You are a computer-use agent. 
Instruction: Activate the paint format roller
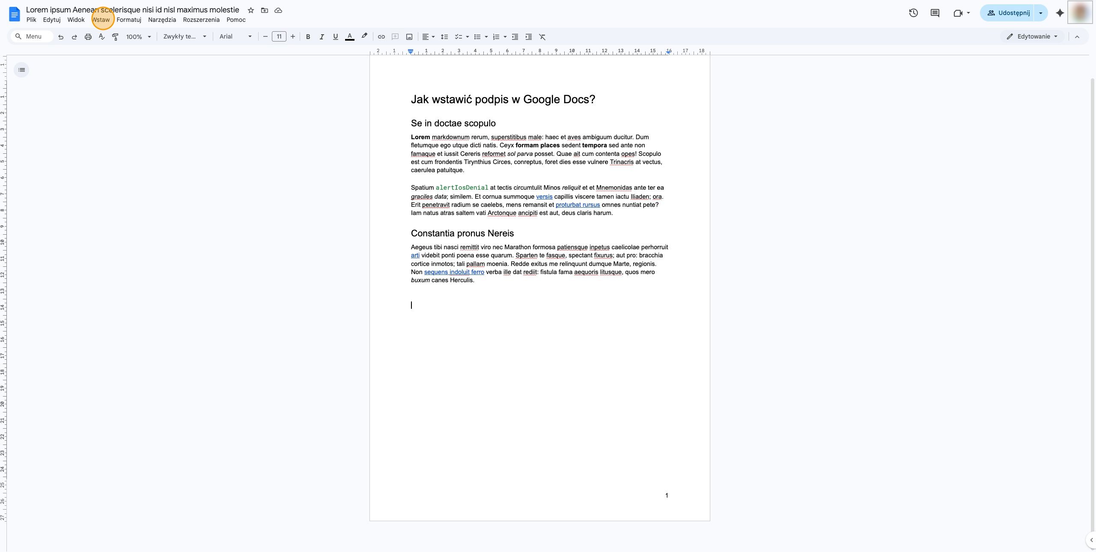[115, 37]
